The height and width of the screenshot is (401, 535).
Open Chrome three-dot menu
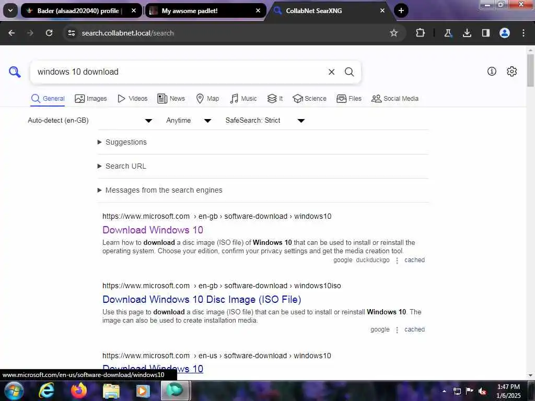click(523, 33)
